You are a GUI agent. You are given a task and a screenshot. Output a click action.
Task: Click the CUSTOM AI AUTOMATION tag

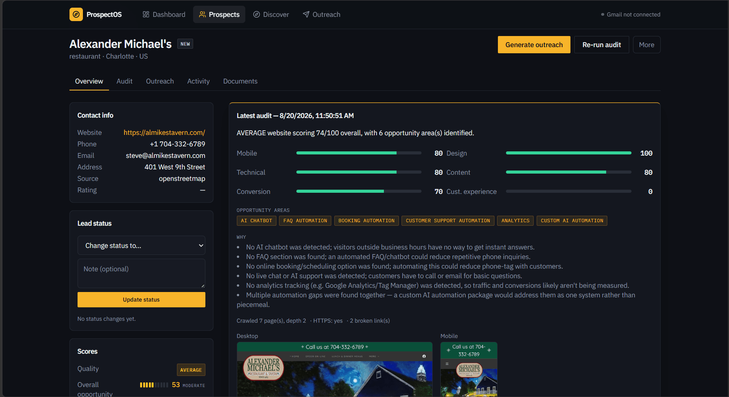[572, 221]
